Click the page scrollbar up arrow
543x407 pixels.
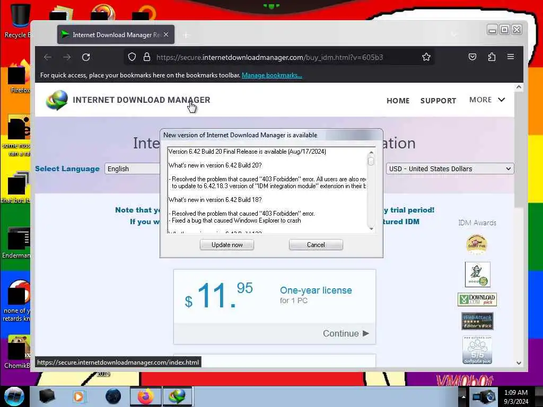[x=519, y=87]
